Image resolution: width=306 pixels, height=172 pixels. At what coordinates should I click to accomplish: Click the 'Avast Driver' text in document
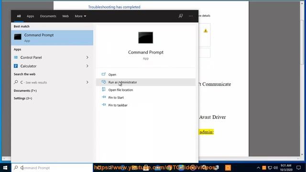(212, 117)
